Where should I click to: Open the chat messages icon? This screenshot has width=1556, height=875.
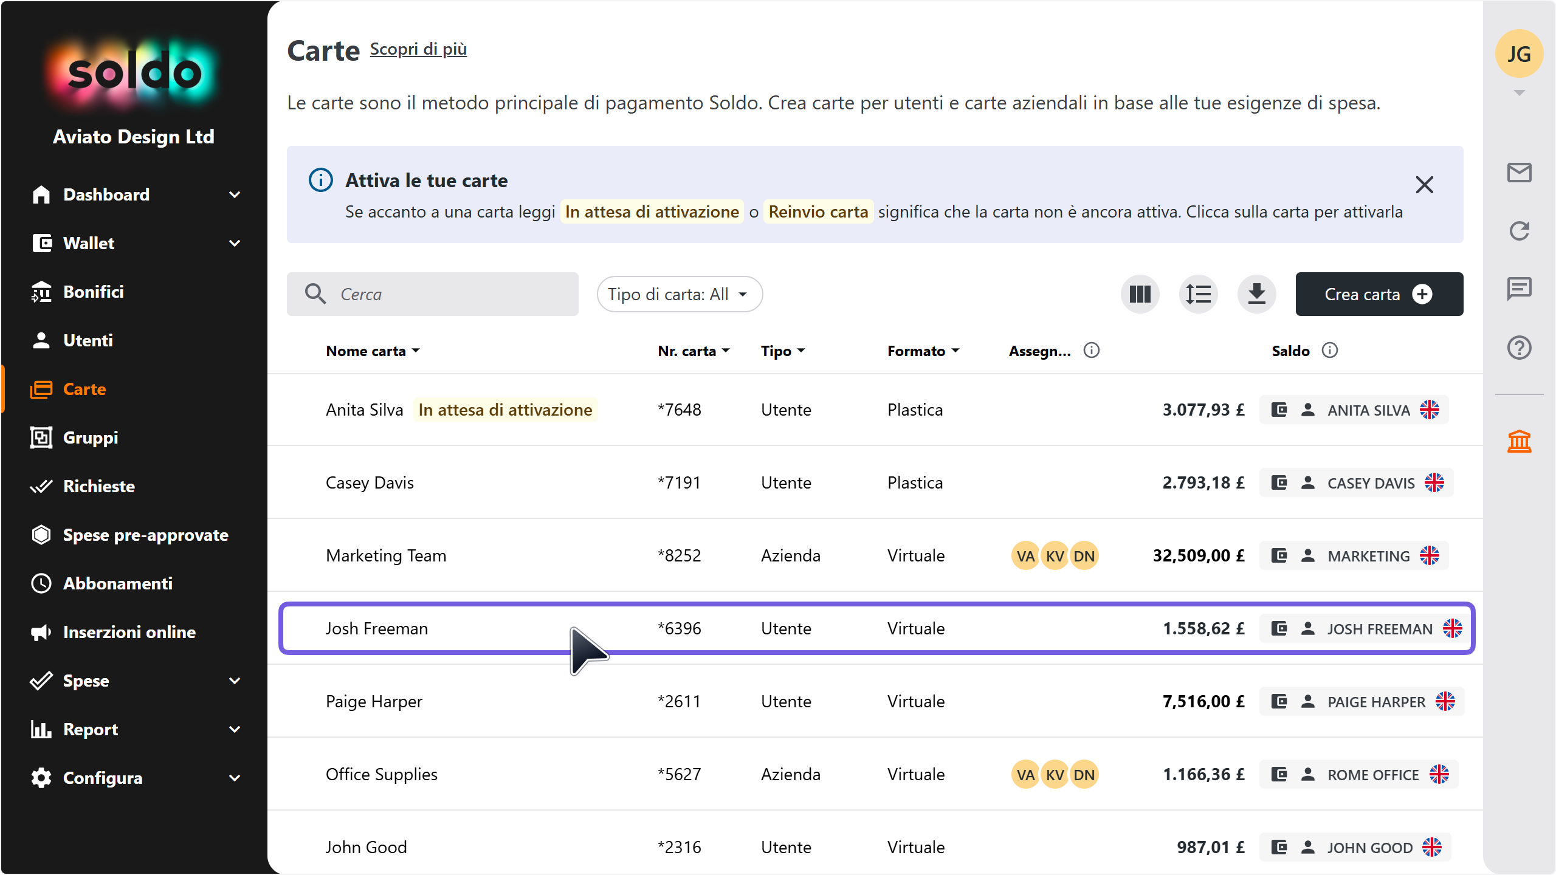pos(1519,289)
